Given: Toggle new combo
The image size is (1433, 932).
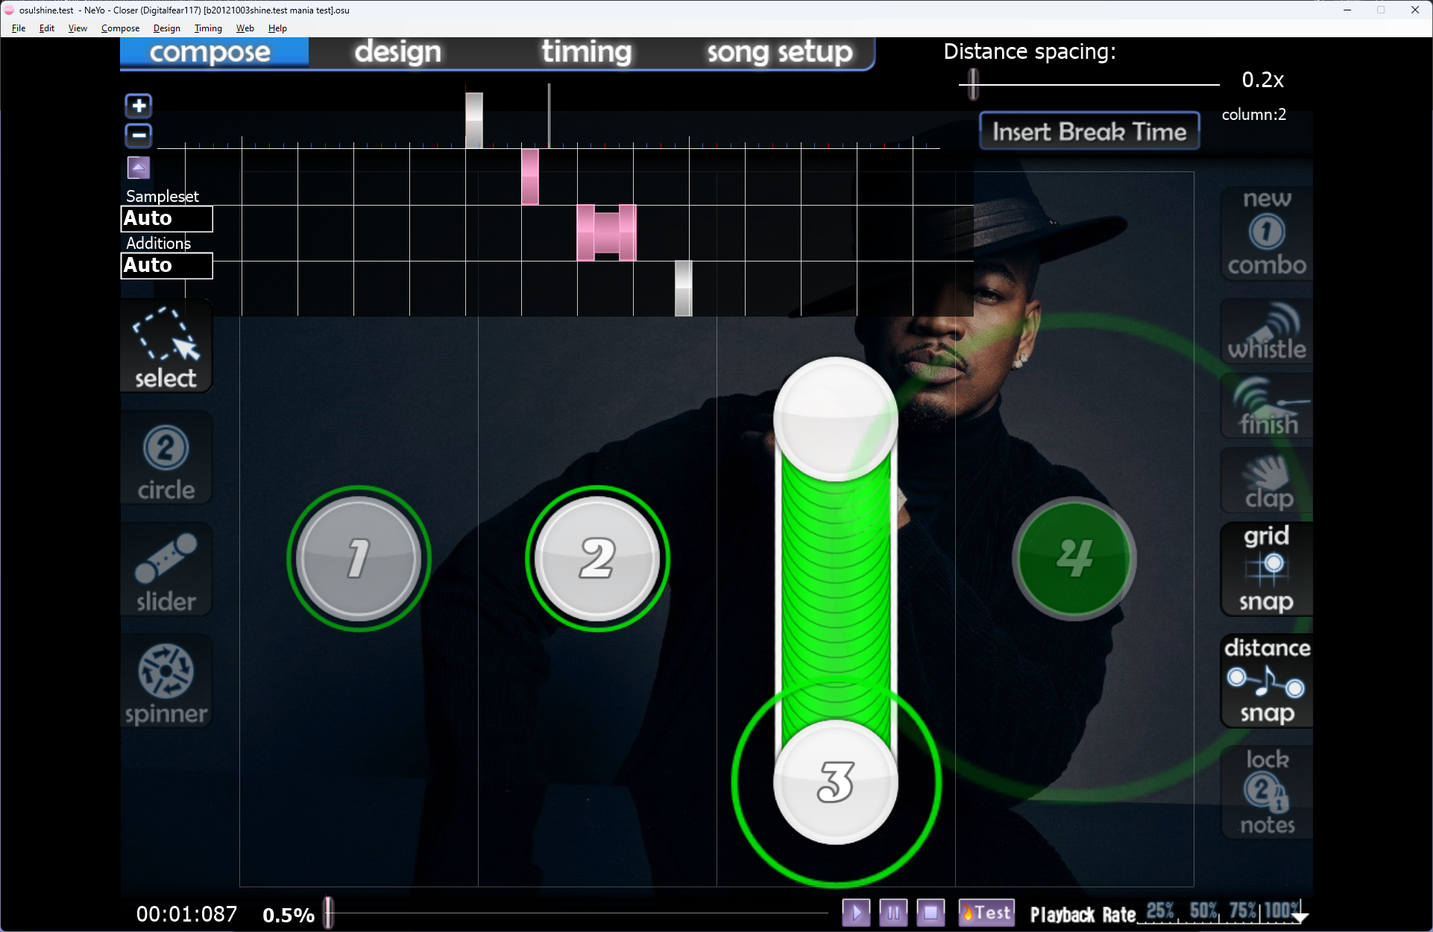Looking at the screenshot, I should [1266, 234].
